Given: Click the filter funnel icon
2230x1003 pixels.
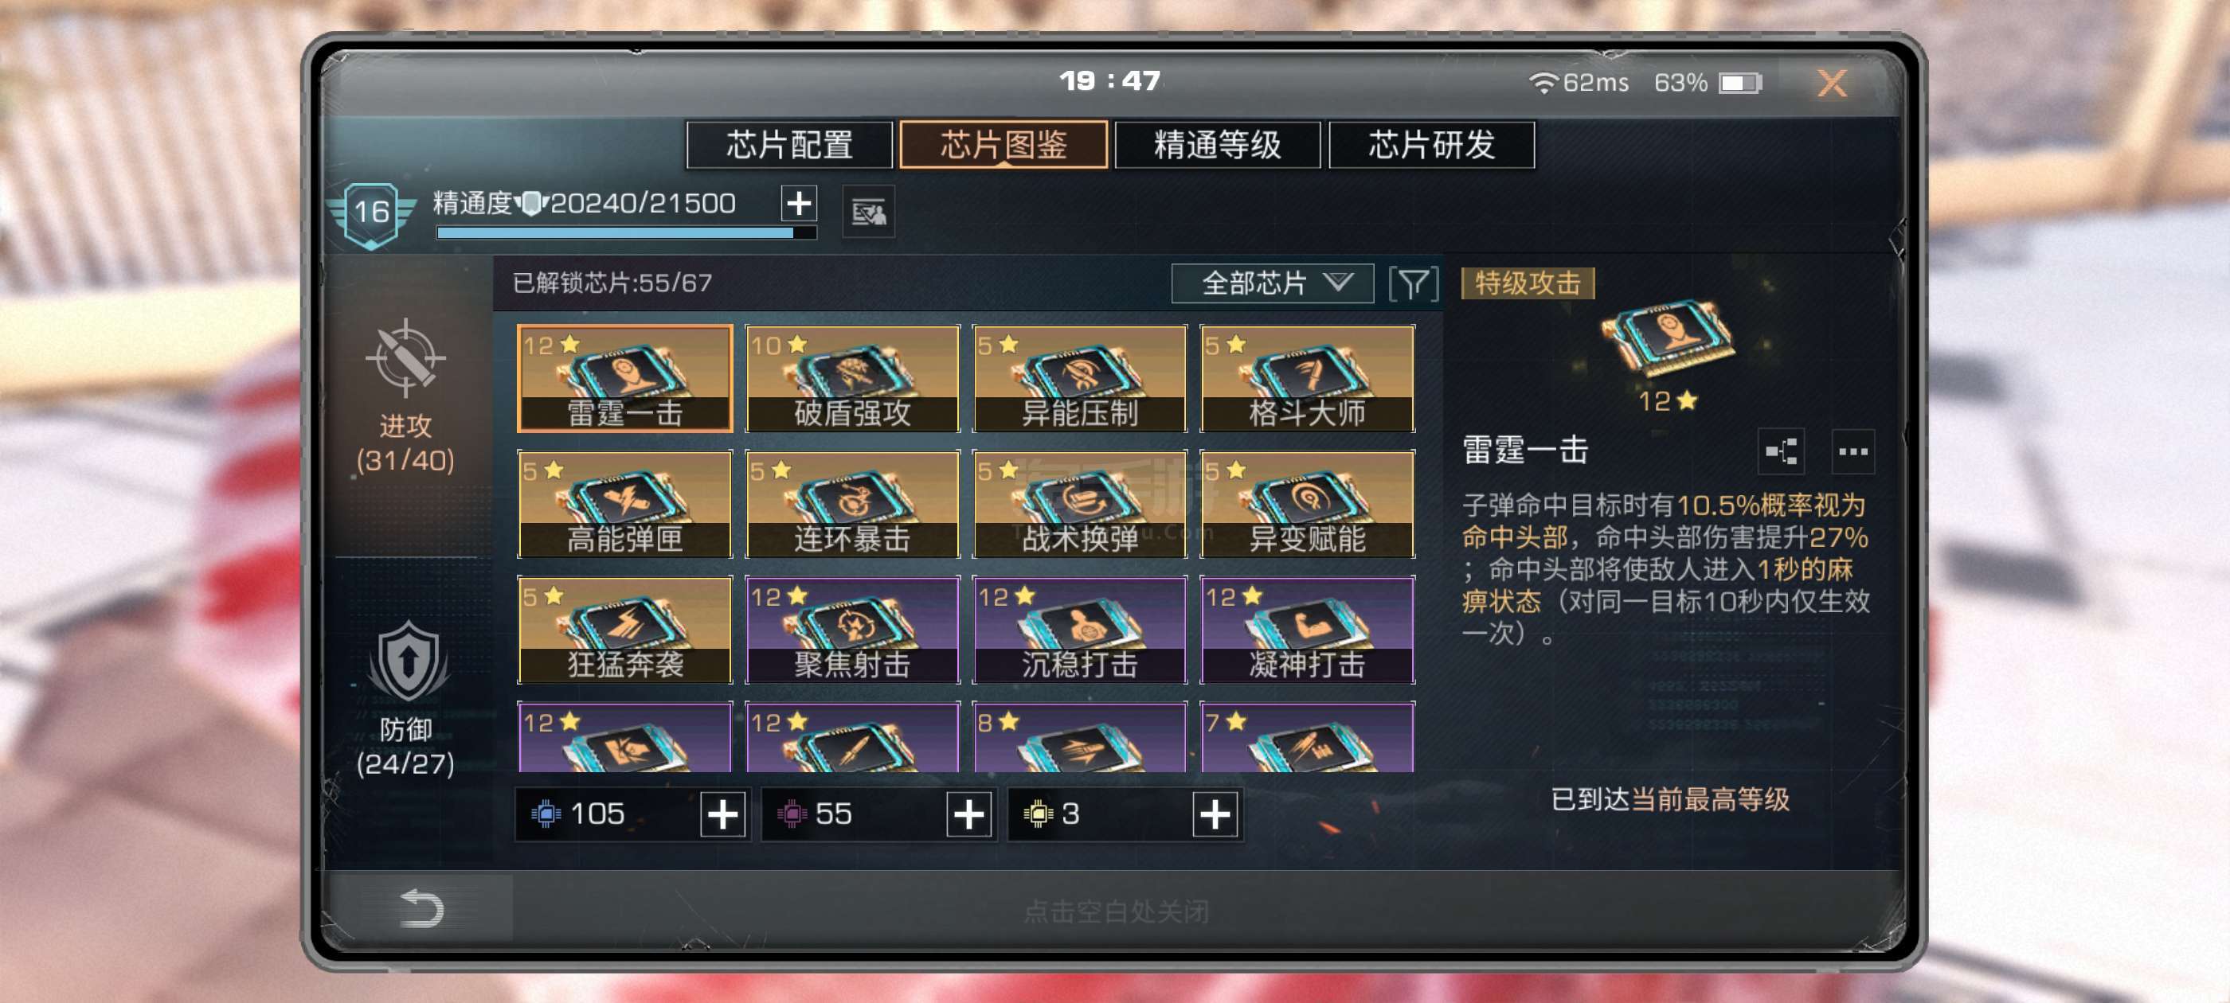Looking at the screenshot, I should [1413, 283].
